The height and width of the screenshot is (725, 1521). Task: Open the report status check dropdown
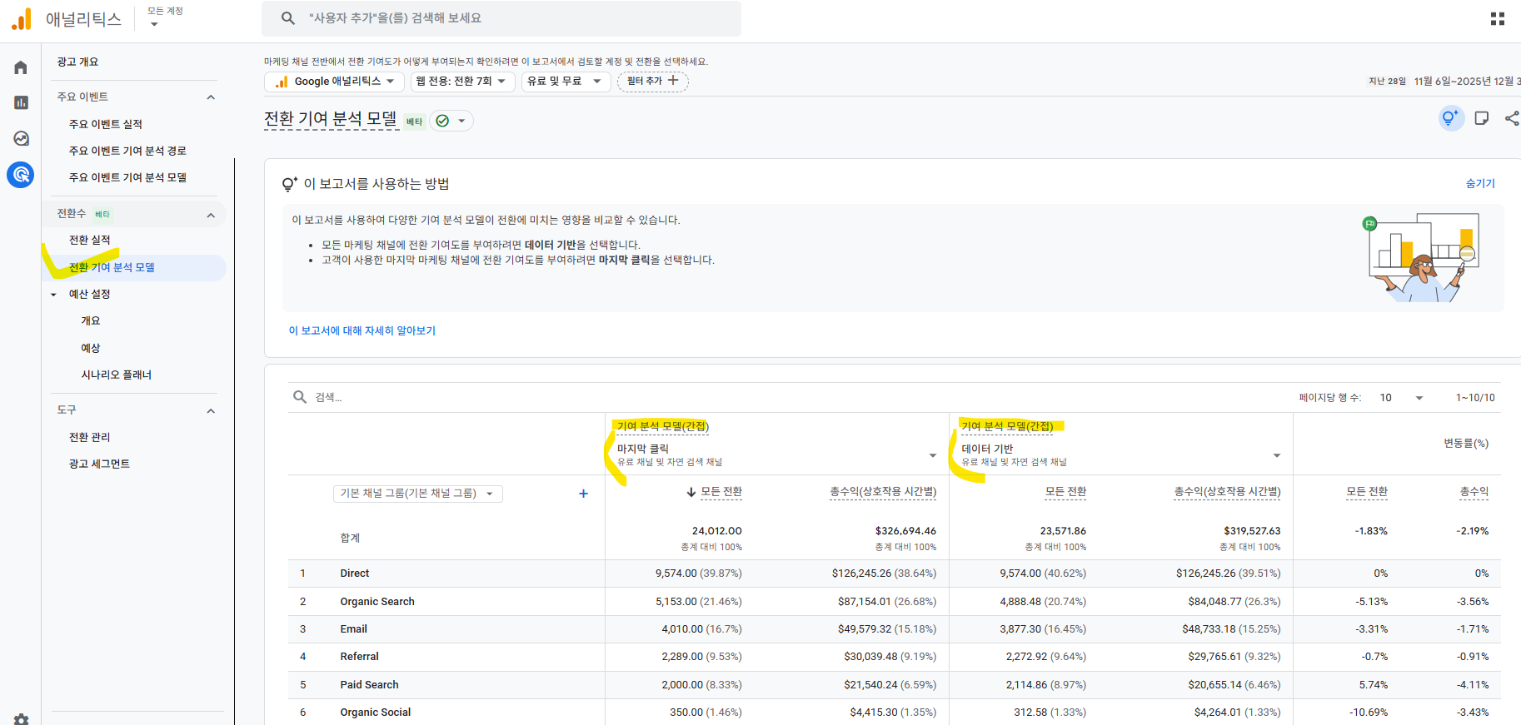[451, 121]
